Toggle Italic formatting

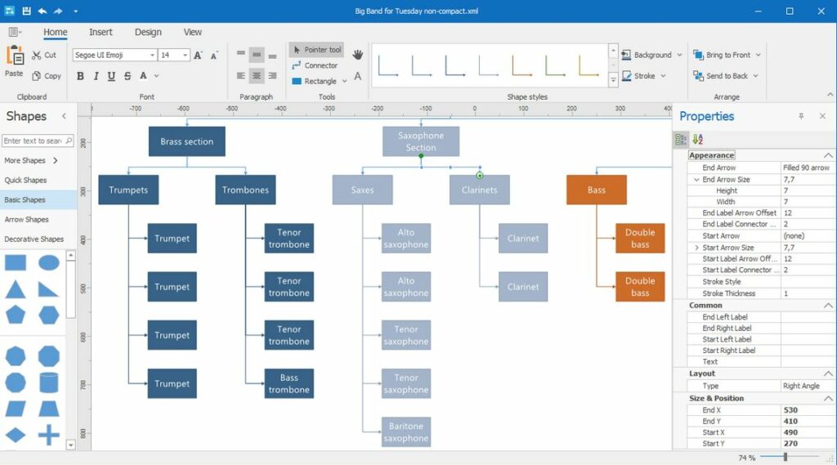click(96, 76)
